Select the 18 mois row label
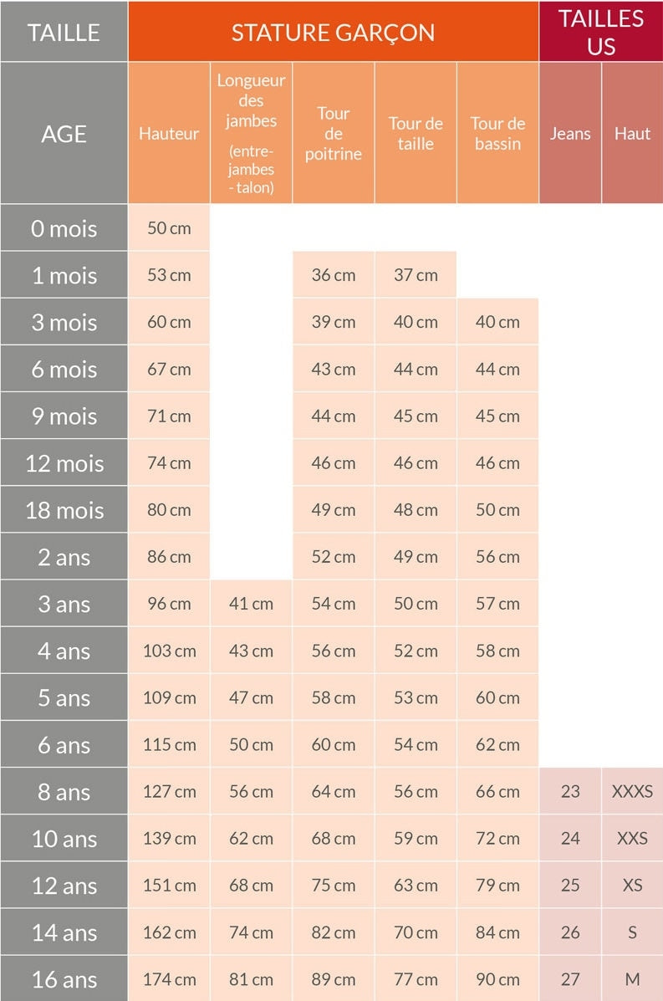 (64, 510)
